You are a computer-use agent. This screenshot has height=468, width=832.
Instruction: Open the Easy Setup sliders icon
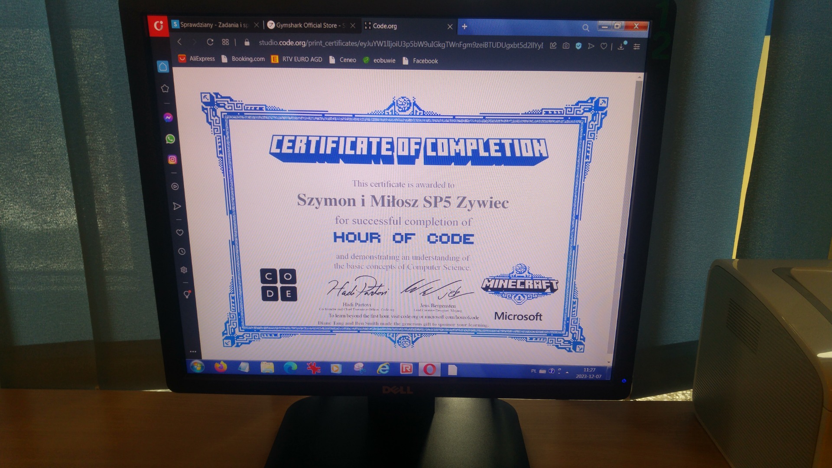click(637, 46)
